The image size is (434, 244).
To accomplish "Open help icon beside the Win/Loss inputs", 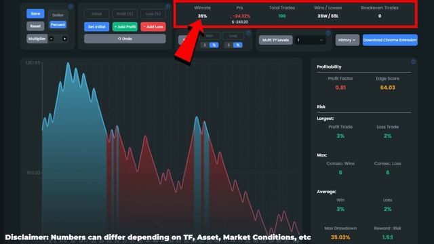I will click(x=248, y=33).
